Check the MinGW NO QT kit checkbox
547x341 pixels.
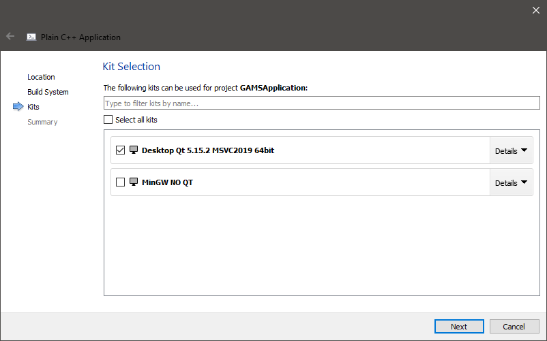click(x=121, y=182)
